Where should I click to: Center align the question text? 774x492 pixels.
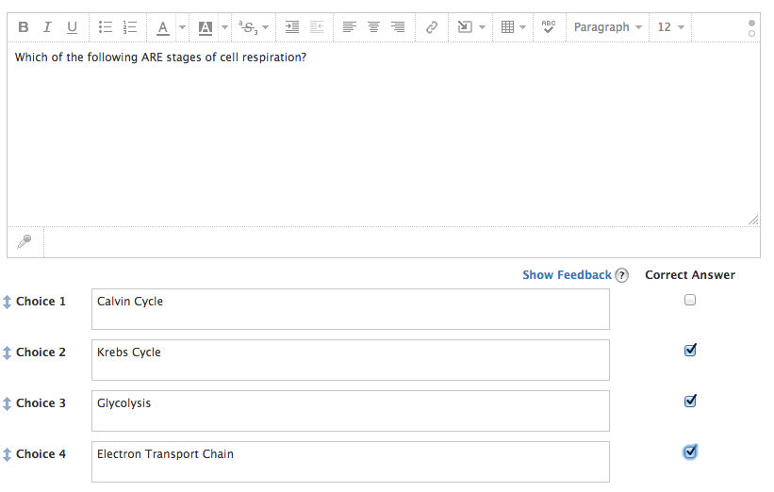click(x=374, y=27)
